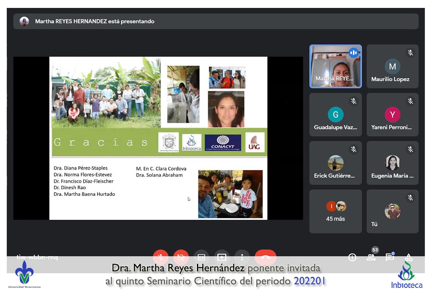432x301 pixels.
Task: Click your own 'Tú' video tile
Action: [x=392, y=211]
